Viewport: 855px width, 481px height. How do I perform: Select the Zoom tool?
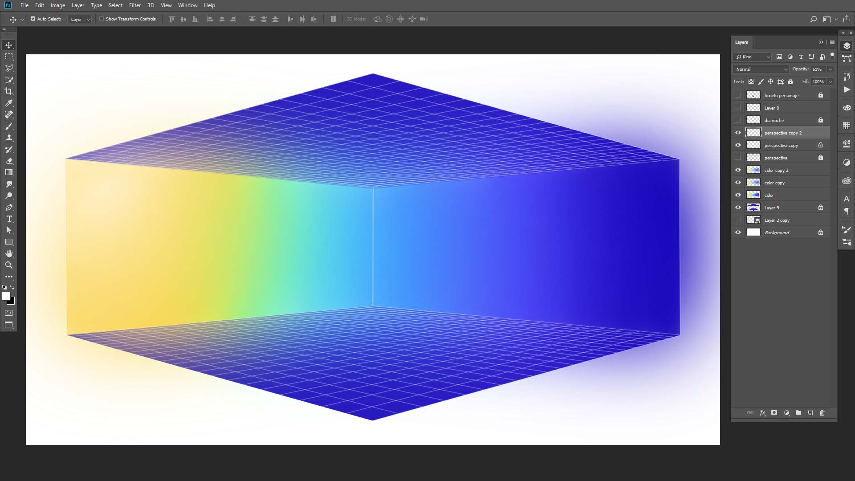9,265
